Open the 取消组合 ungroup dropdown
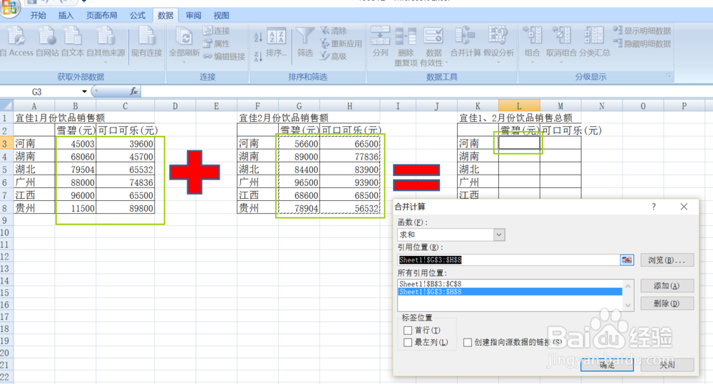 [561, 43]
